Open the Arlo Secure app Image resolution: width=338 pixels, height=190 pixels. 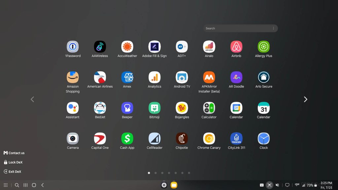(x=263, y=78)
